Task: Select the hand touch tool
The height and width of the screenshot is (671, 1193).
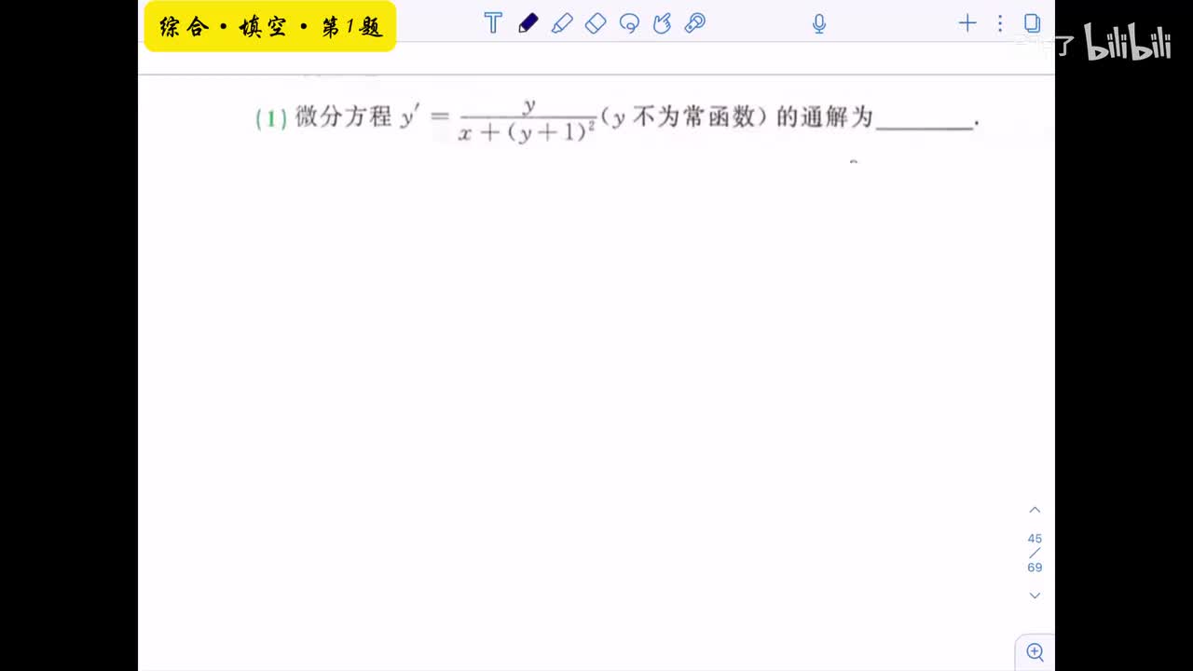Action: [x=662, y=23]
